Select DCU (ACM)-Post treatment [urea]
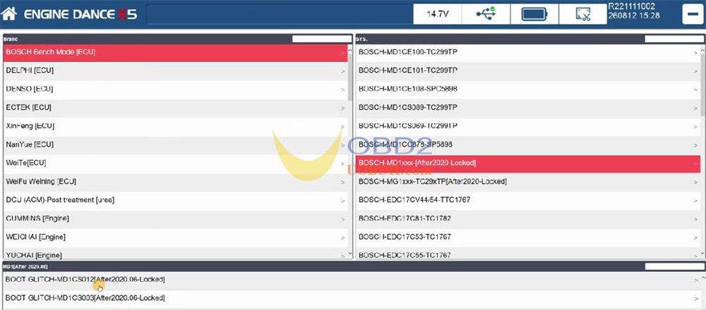 tap(176, 200)
